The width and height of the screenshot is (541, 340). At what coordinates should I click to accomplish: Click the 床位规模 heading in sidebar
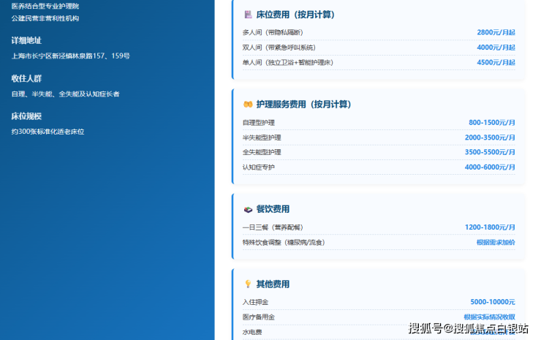click(26, 116)
